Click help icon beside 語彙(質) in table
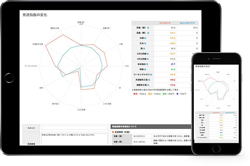The height and width of the screenshot is (166, 250). (x=148, y=33)
